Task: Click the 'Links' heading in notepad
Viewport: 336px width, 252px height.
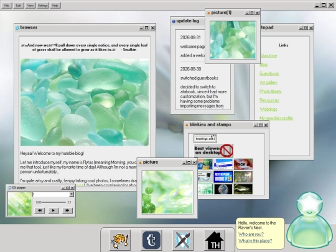Action: click(283, 45)
